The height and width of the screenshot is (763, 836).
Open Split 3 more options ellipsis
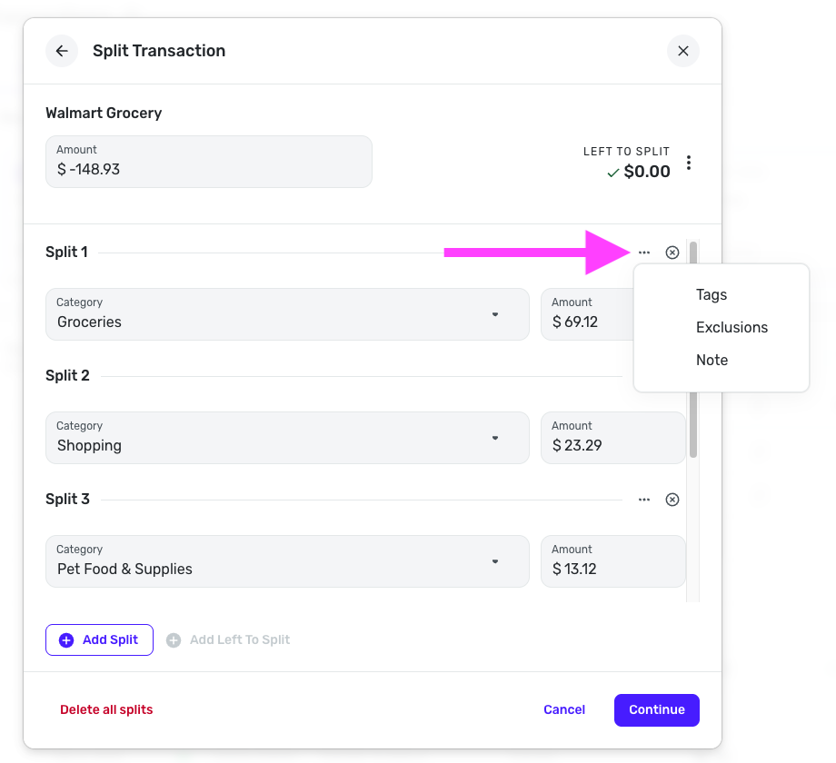coord(644,500)
